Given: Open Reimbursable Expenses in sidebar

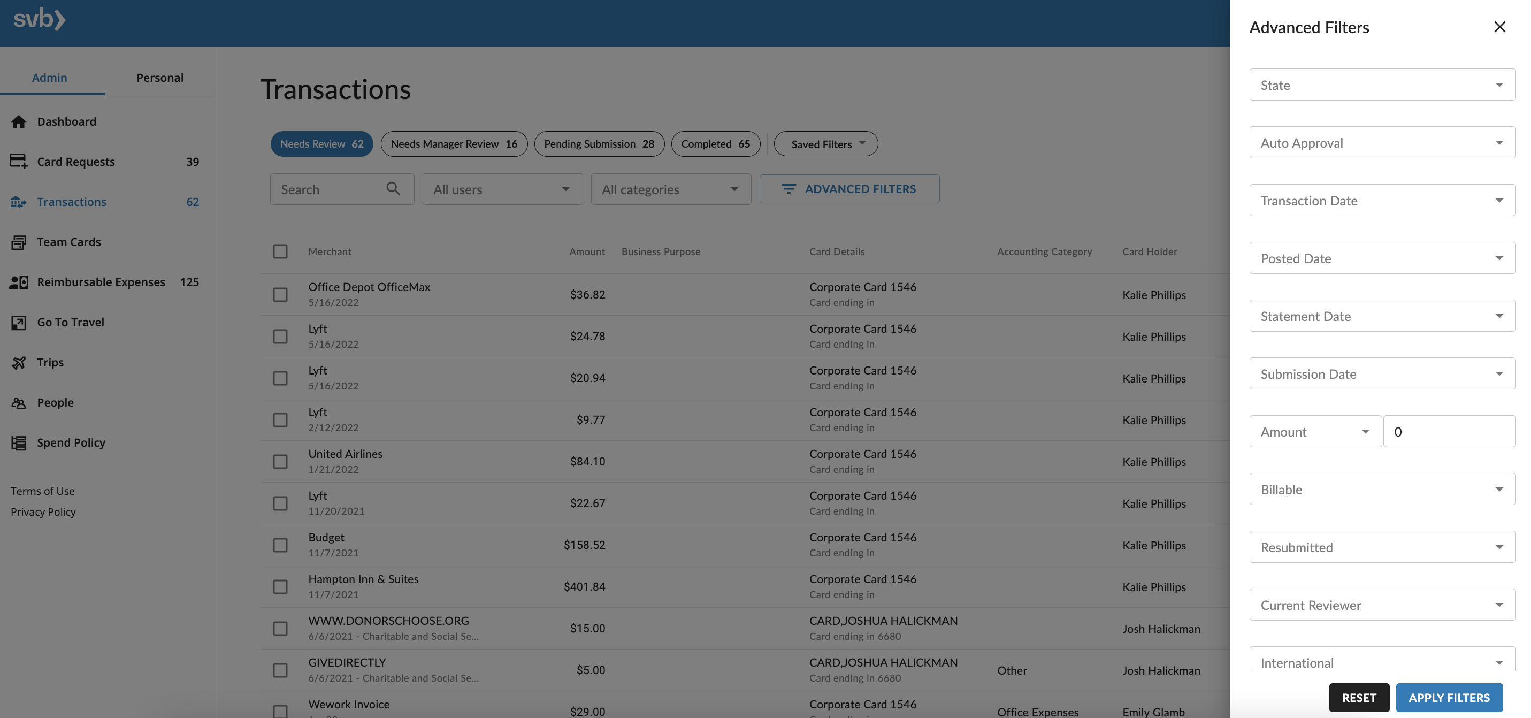Looking at the screenshot, I should (108, 282).
